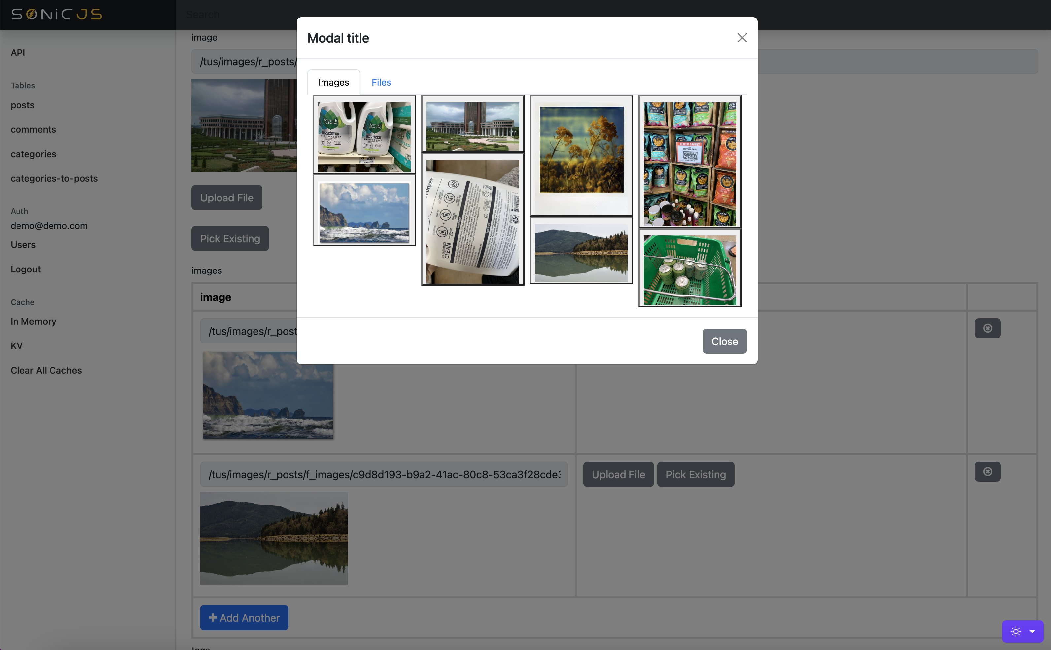The image size is (1051, 650).
Task: Switch to the Files tab
Action: pos(381,82)
